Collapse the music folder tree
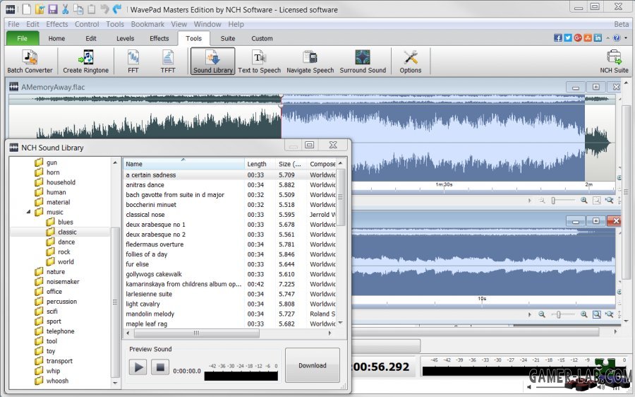Viewport: 635px width, 397px height. point(29,212)
